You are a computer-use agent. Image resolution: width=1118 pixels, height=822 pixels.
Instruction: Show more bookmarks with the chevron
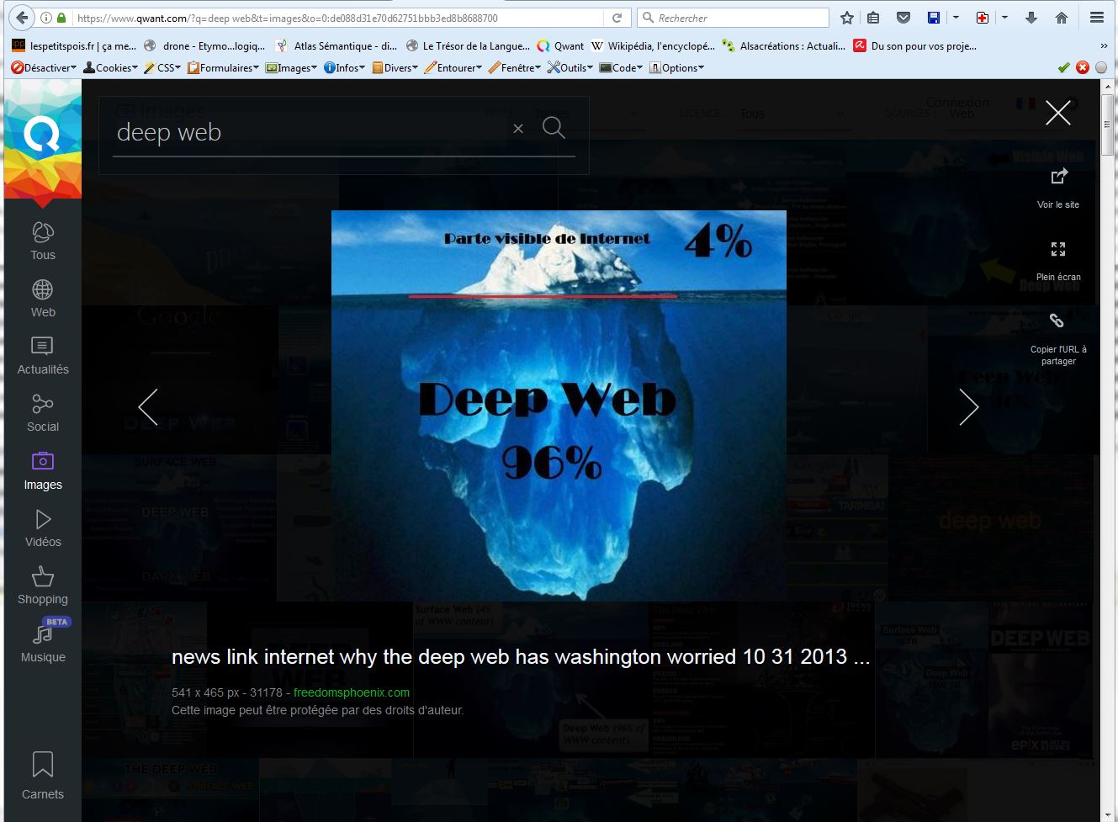pos(1104,46)
